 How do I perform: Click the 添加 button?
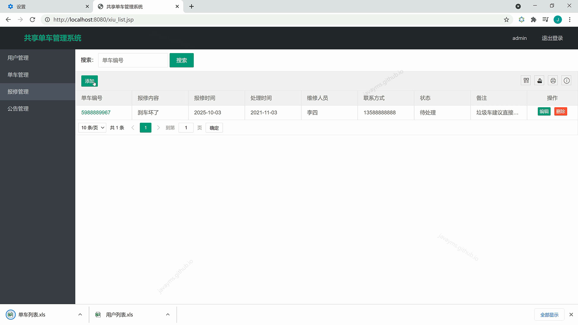point(89,81)
